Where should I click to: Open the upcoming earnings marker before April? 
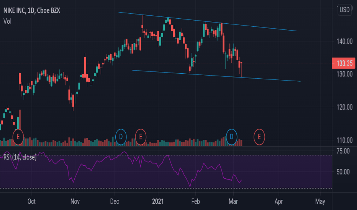click(259, 137)
